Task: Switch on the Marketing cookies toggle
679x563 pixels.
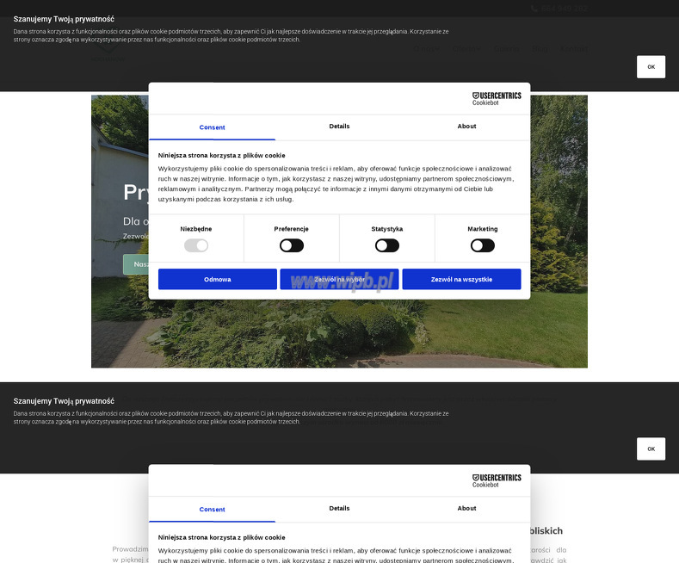Action: point(483,245)
